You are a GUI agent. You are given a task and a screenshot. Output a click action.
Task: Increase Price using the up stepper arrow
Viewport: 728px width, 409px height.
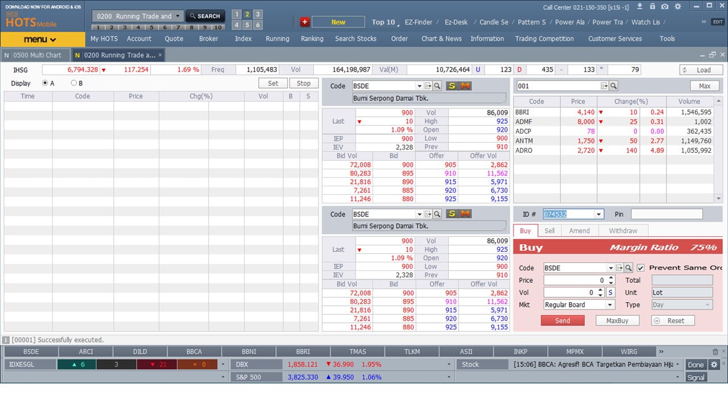tap(611, 278)
